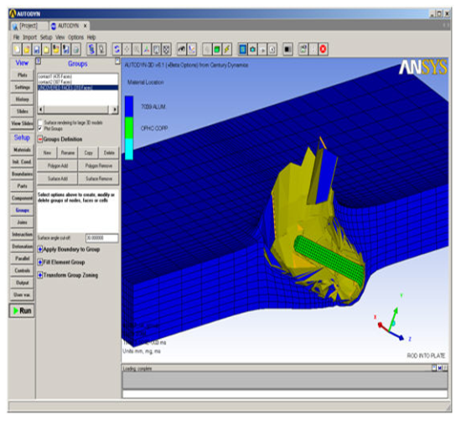This screenshot has width=461, height=422.
Task: Click the crosshair translate view icon
Action: 127,49
